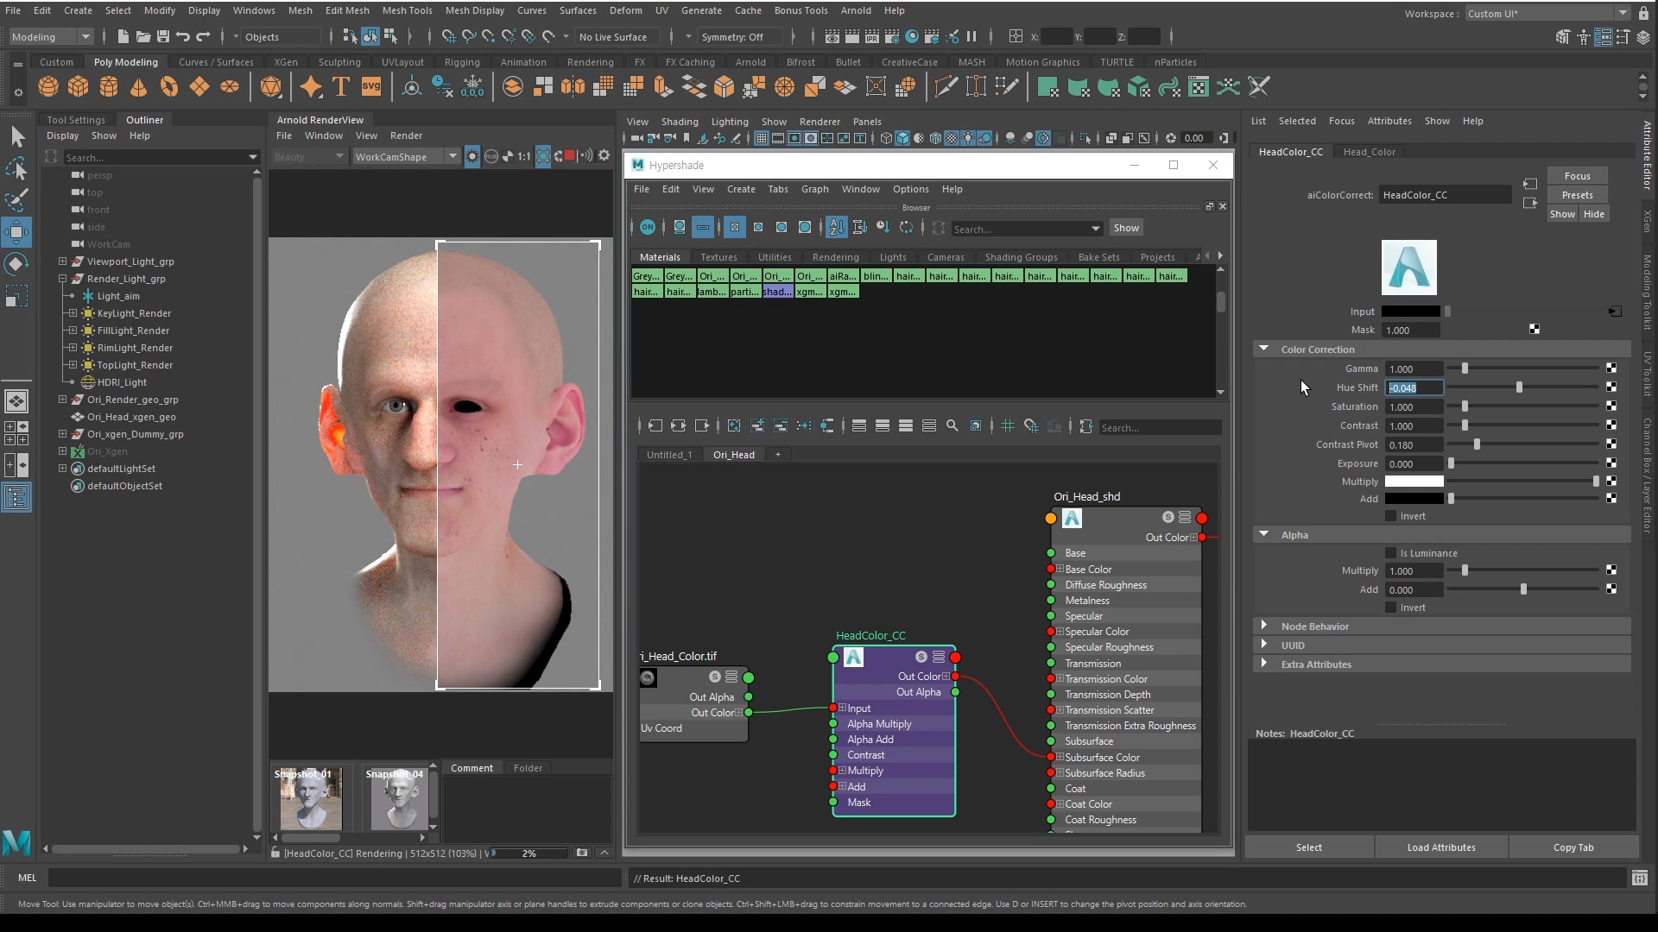Screen dimensions: 1658x932
Task: Open the Graph menu in Hypershade
Action: (813, 189)
